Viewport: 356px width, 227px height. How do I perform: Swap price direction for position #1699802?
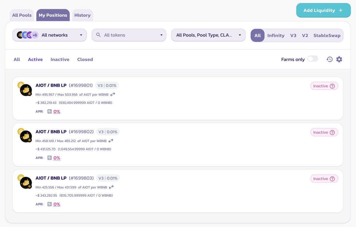pyautogui.click(x=111, y=141)
